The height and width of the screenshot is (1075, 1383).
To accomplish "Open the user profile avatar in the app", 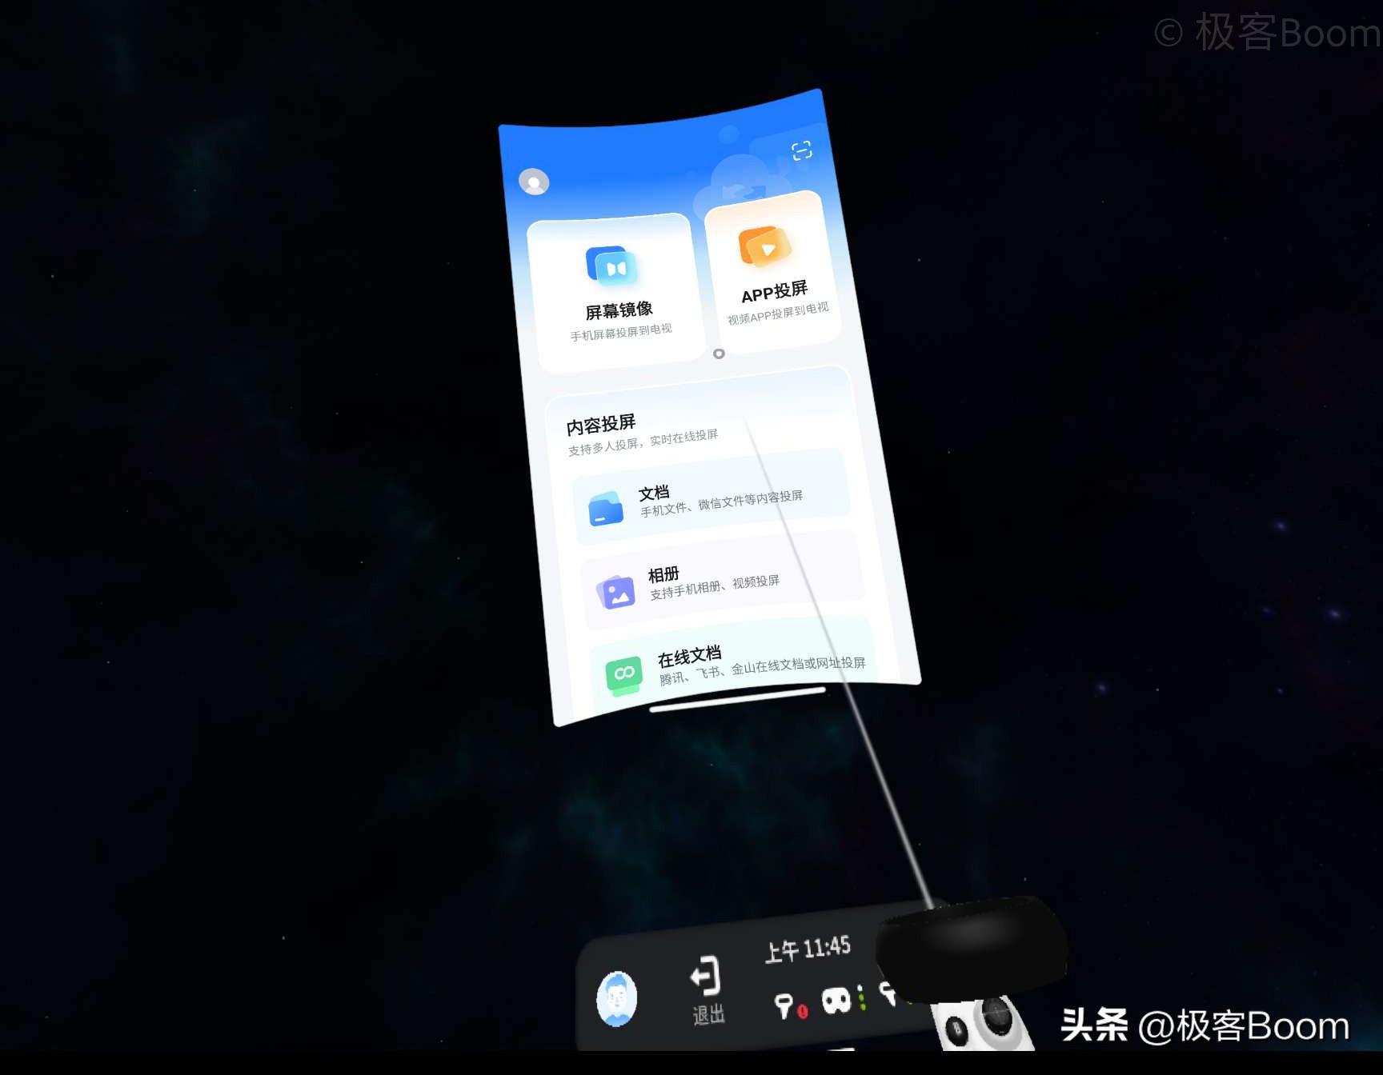I will (534, 182).
